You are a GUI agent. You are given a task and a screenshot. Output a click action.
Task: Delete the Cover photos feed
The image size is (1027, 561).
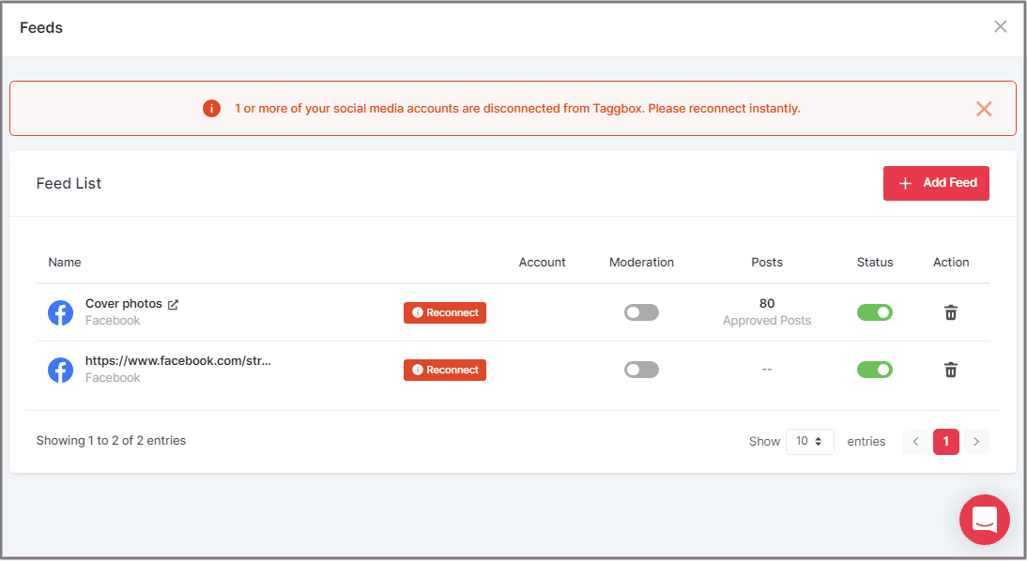[951, 312]
